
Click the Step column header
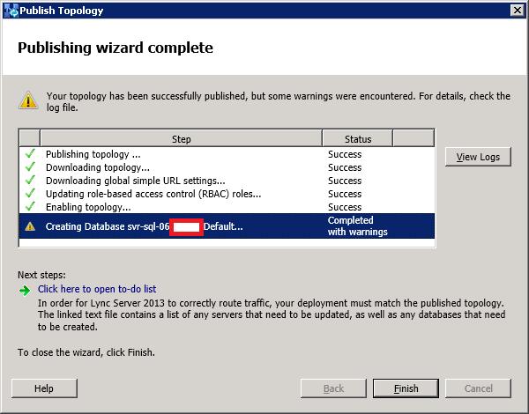181,139
